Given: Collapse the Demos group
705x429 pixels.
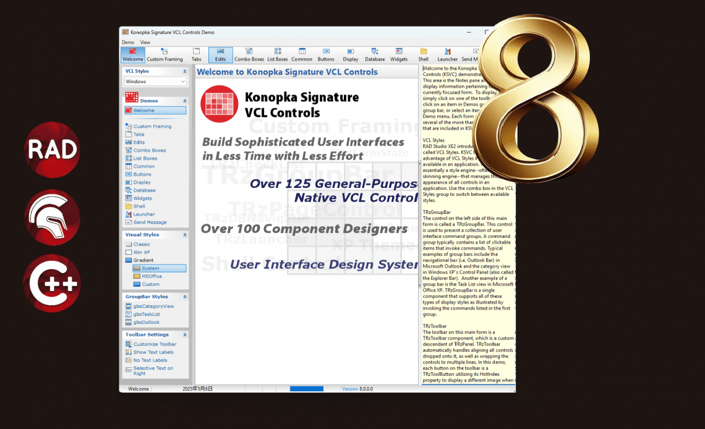Looking at the screenshot, I should point(185,101).
